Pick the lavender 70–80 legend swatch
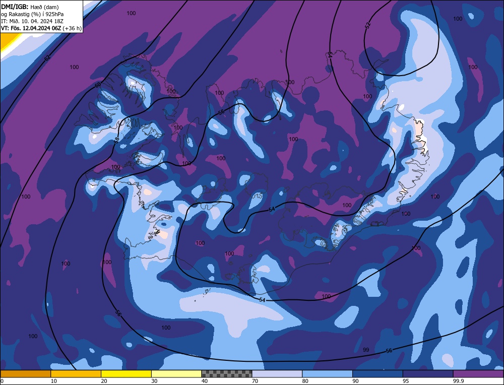The width and height of the screenshot is (504, 385). [277, 374]
